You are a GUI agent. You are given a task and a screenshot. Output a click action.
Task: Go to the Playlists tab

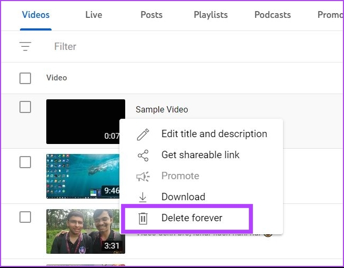[210, 15]
